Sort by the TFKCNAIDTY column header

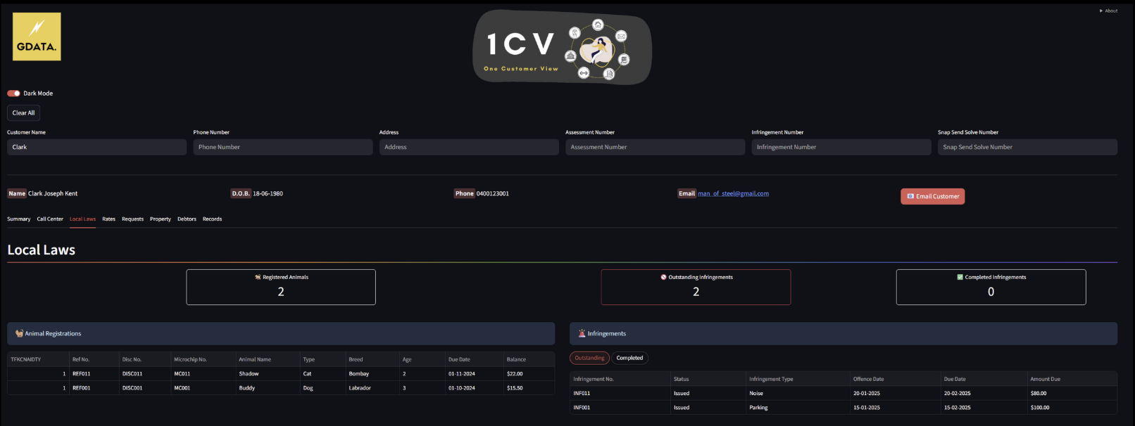[38, 359]
